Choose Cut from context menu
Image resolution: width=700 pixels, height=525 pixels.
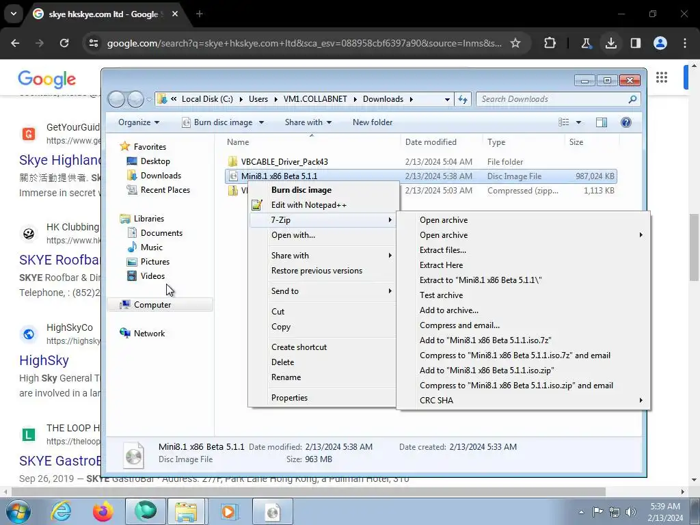point(278,312)
